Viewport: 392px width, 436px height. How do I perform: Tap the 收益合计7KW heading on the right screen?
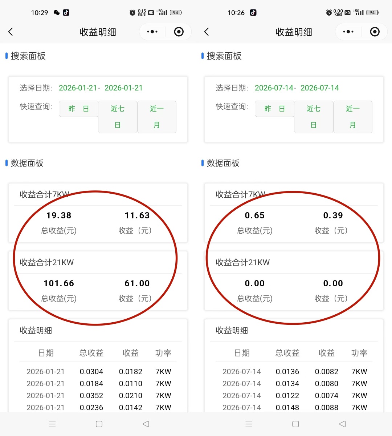(240, 195)
